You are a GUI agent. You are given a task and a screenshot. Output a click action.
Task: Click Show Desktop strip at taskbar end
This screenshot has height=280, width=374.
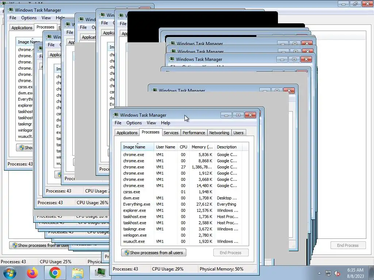coord(371,273)
